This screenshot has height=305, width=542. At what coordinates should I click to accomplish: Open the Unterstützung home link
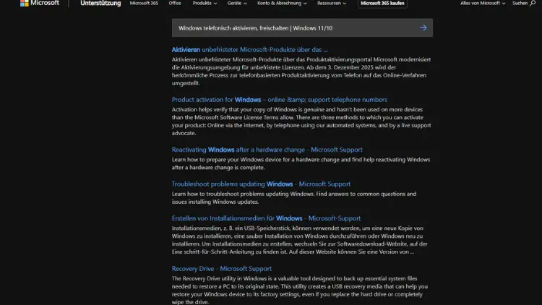point(100,3)
